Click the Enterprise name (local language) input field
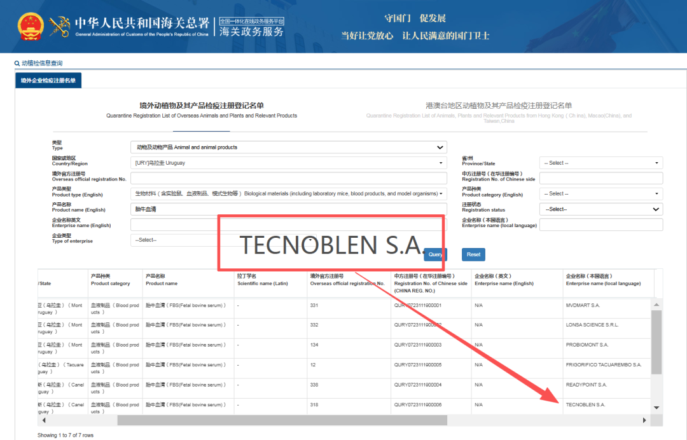 coord(600,224)
